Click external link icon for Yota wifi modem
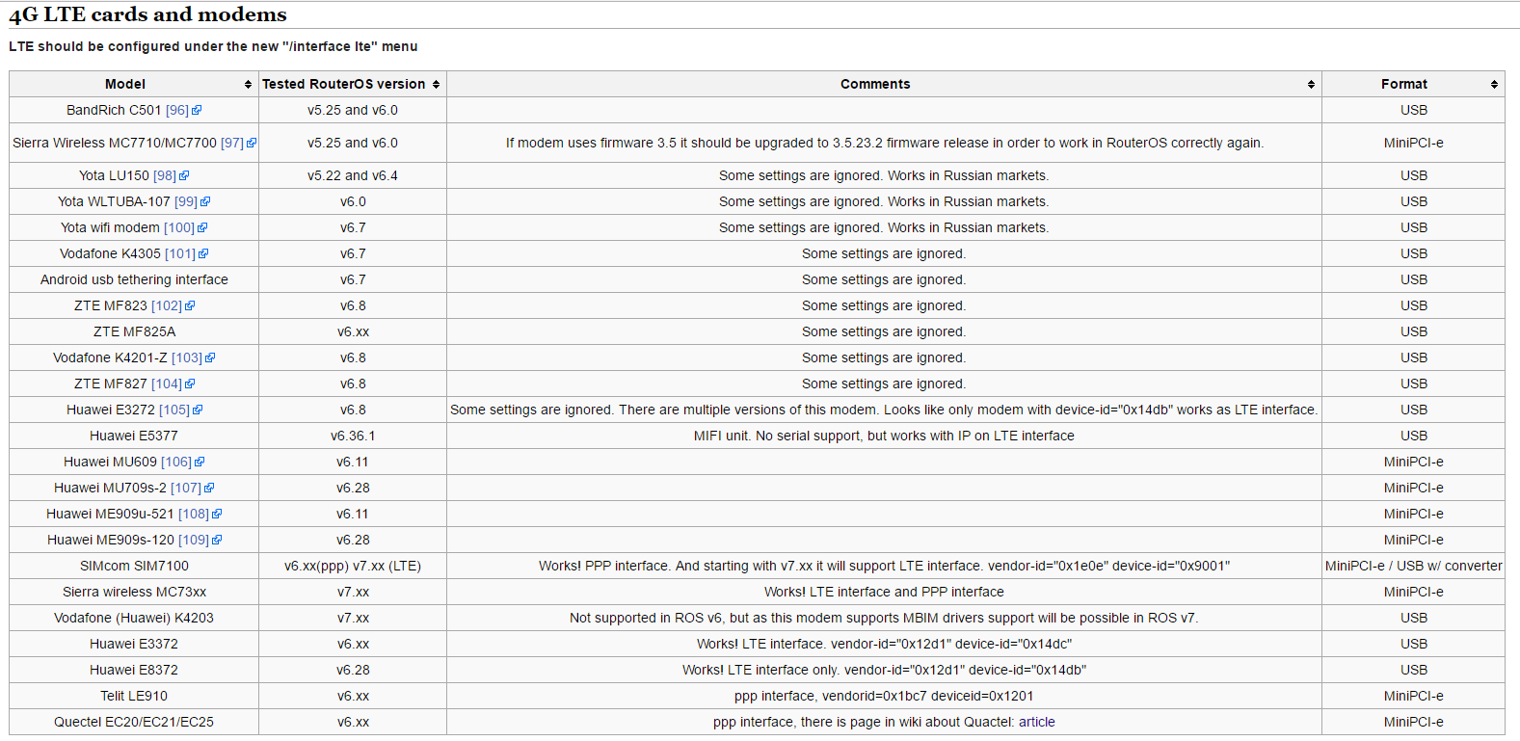Viewport: 1520px width, 741px height. [x=202, y=228]
